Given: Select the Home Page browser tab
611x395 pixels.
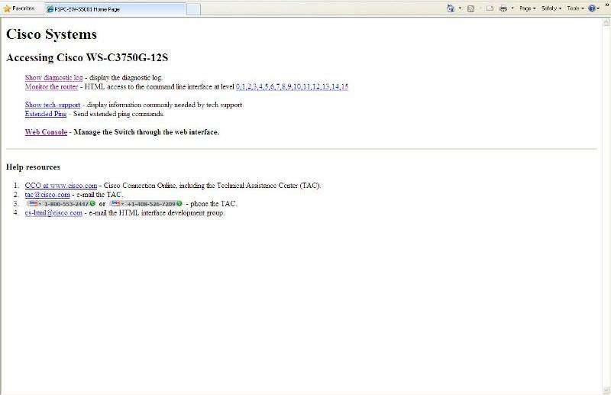Looking at the screenshot, I should point(116,9).
